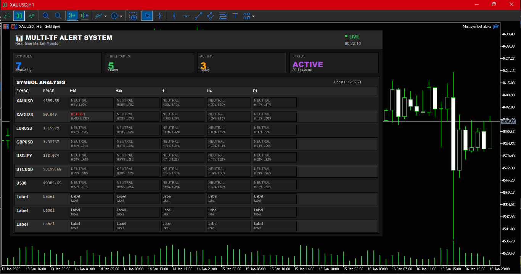Toggle chart shift from right edge

pos(85,16)
